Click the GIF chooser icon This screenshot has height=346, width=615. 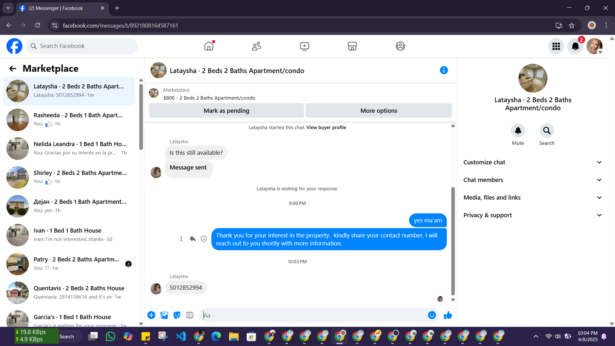tap(190, 315)
